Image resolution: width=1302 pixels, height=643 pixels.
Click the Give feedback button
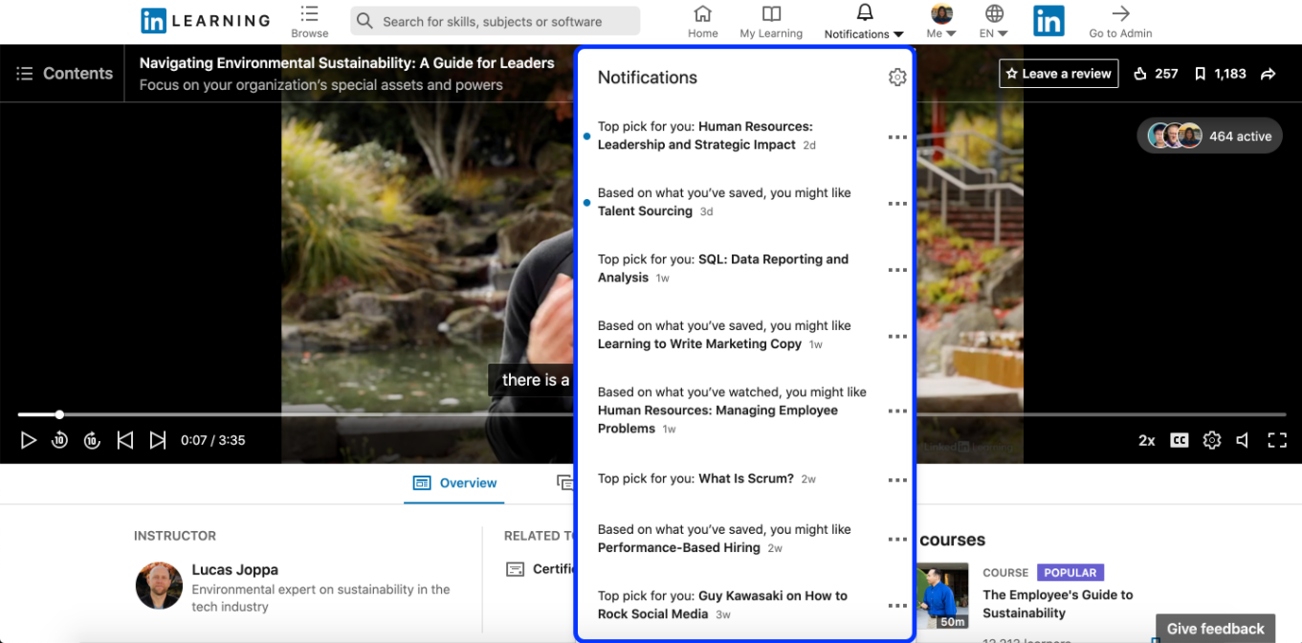click(1215, 629)
